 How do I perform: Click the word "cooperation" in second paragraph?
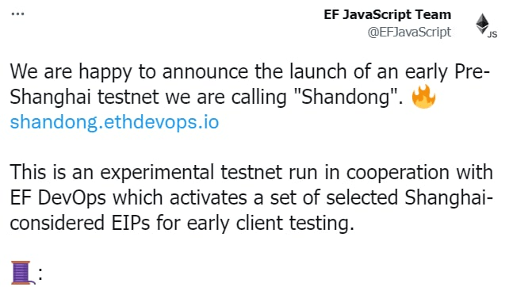(x=398, y=173)
